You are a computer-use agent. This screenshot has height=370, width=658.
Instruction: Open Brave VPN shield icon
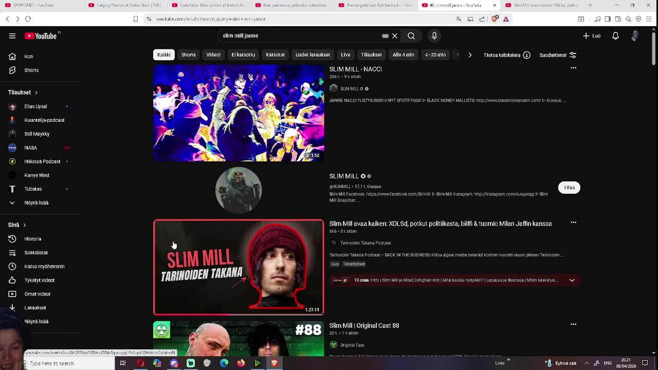pos(638,19)
